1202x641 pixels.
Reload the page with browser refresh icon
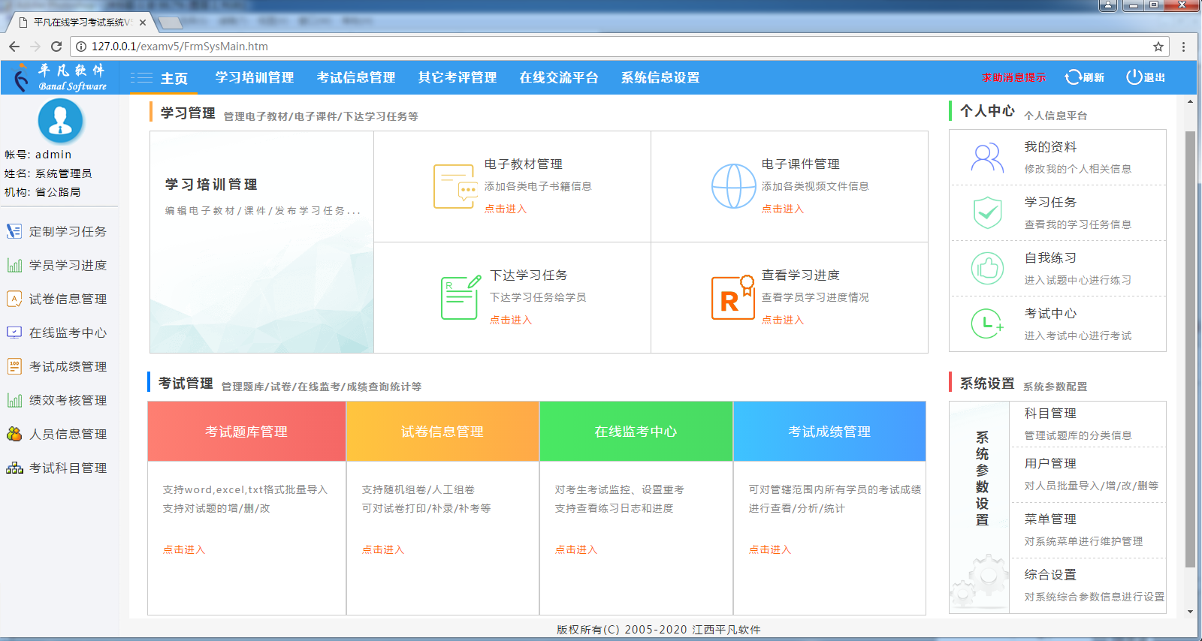56,47
